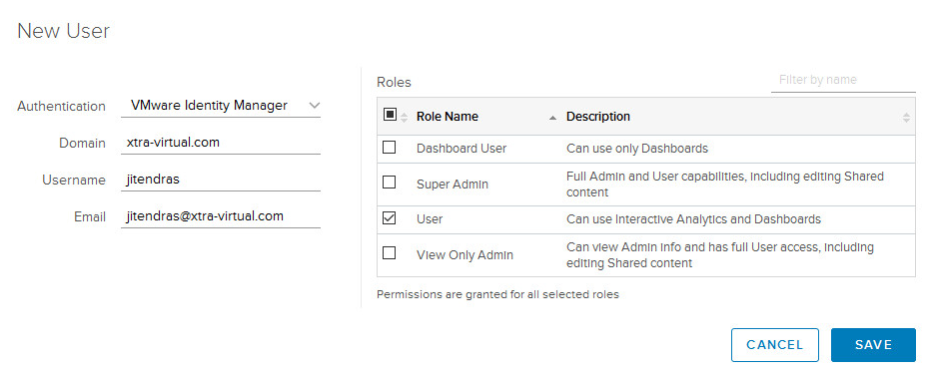Click the sort arrow beside Role Name
Image resolution: width=925 pixels, height=374 pixels.
click(x=552, y=118)
